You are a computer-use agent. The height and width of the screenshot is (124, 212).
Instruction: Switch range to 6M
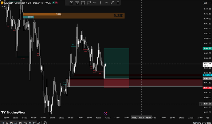click(x=20, y=123)
